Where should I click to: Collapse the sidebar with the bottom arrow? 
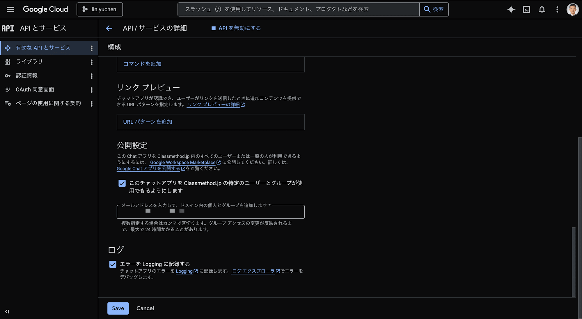[x=7, y=311]
